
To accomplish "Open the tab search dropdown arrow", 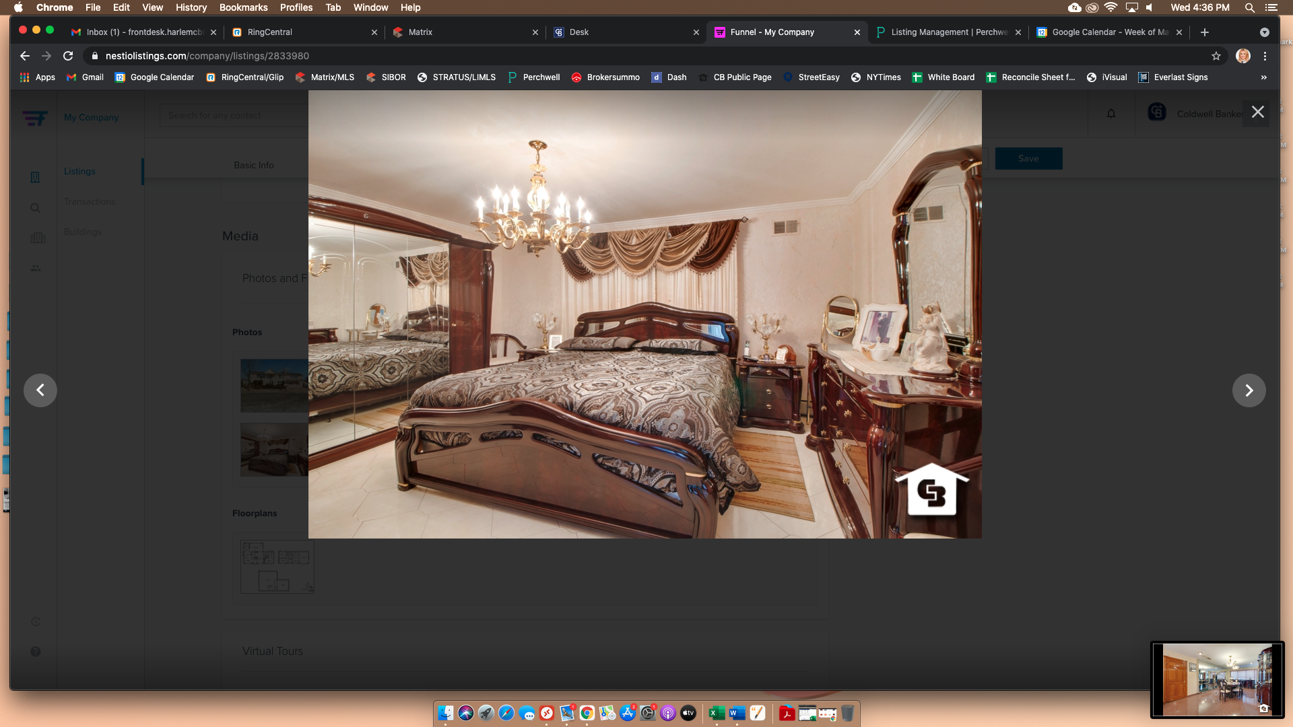I will (1265, 32).
